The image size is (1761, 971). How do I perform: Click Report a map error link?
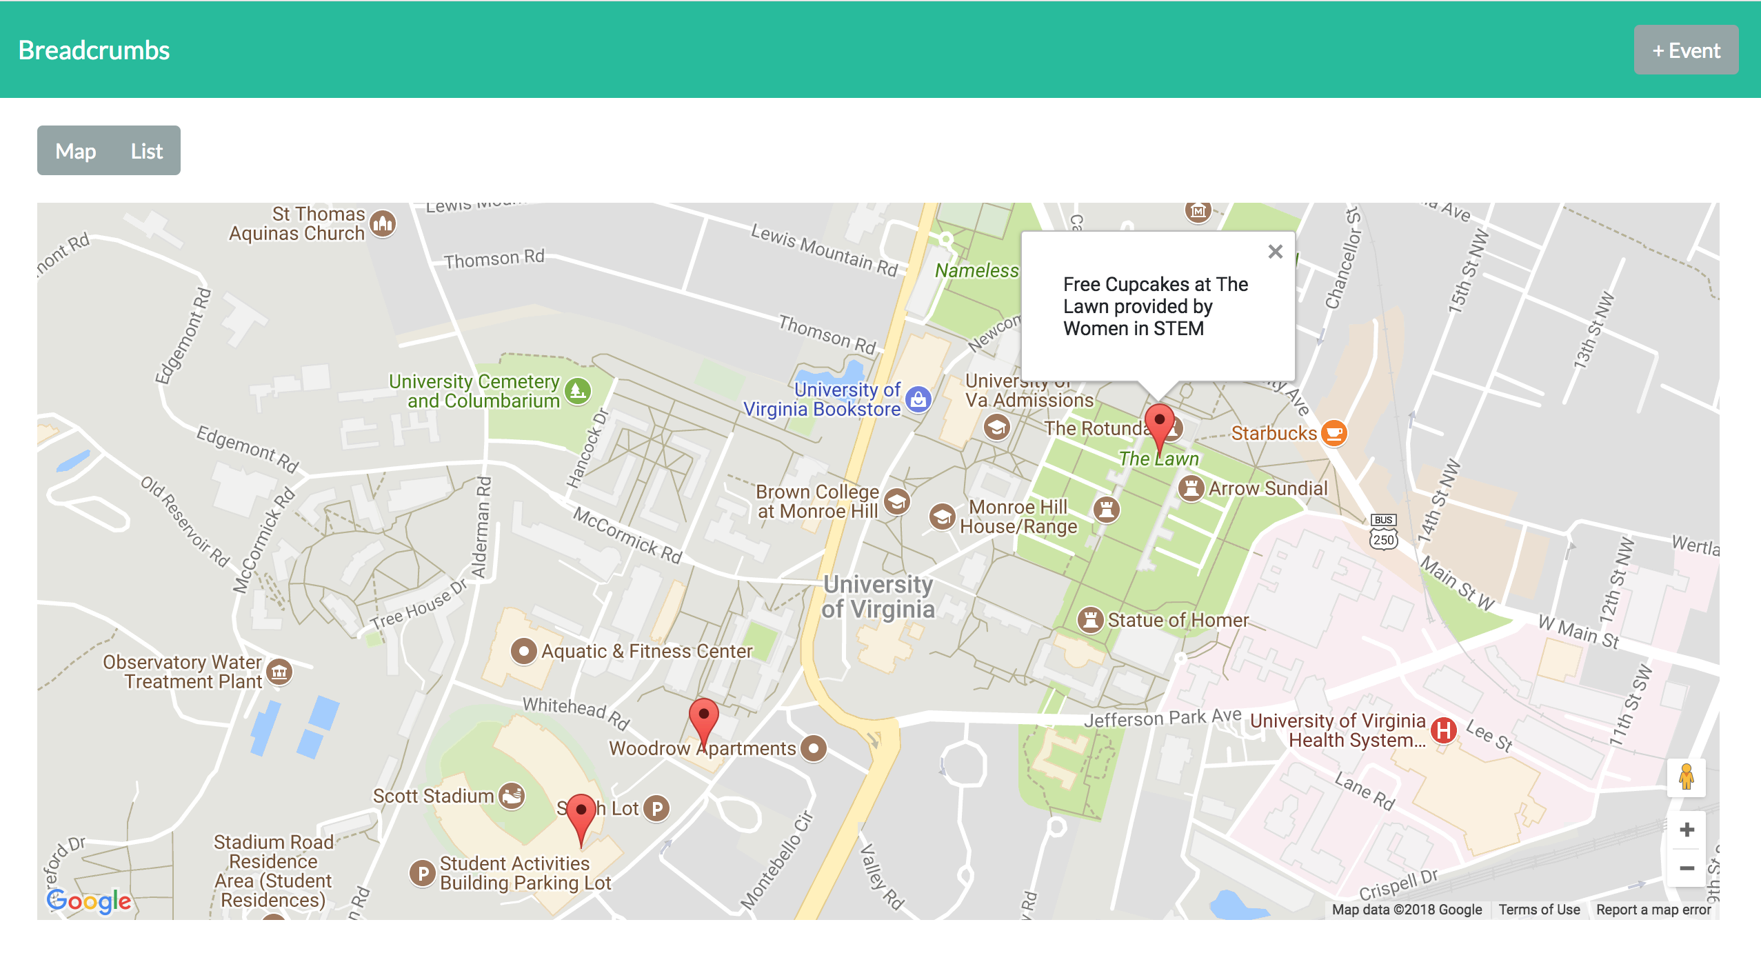tap(1653, 910)
